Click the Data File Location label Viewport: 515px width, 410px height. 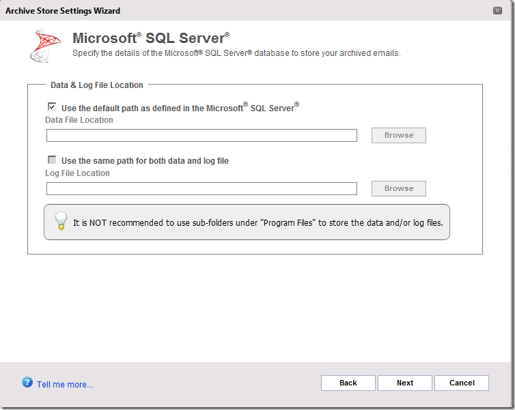click(79, 120)
